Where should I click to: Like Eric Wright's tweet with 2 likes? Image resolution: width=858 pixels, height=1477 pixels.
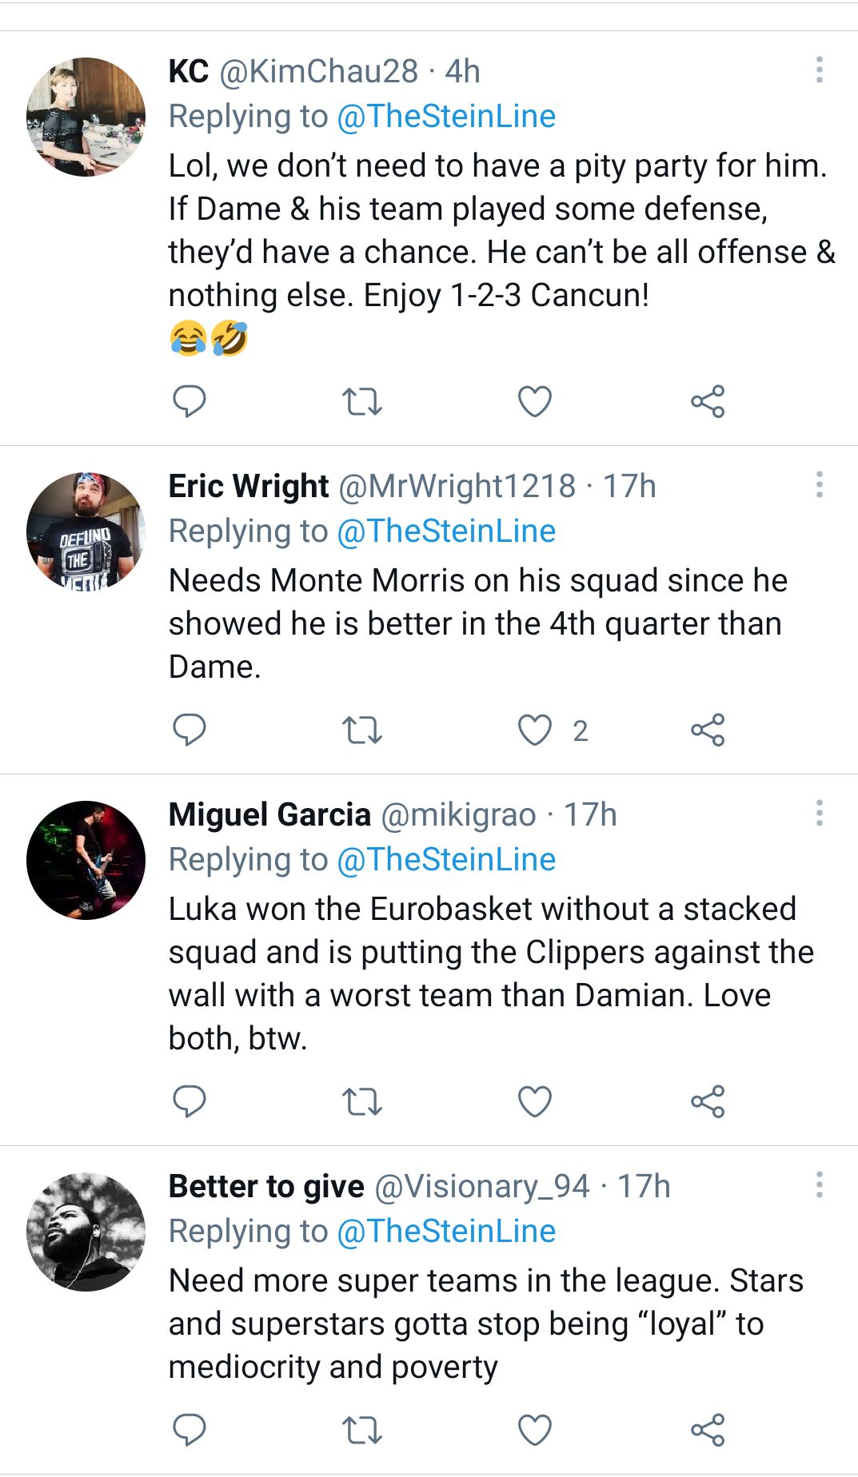[x=535, y=730]
